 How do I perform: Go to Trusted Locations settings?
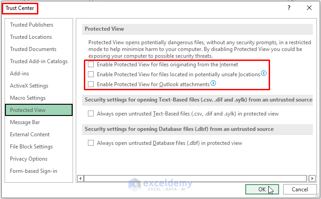pyautogui.click(x=31, y=37)
